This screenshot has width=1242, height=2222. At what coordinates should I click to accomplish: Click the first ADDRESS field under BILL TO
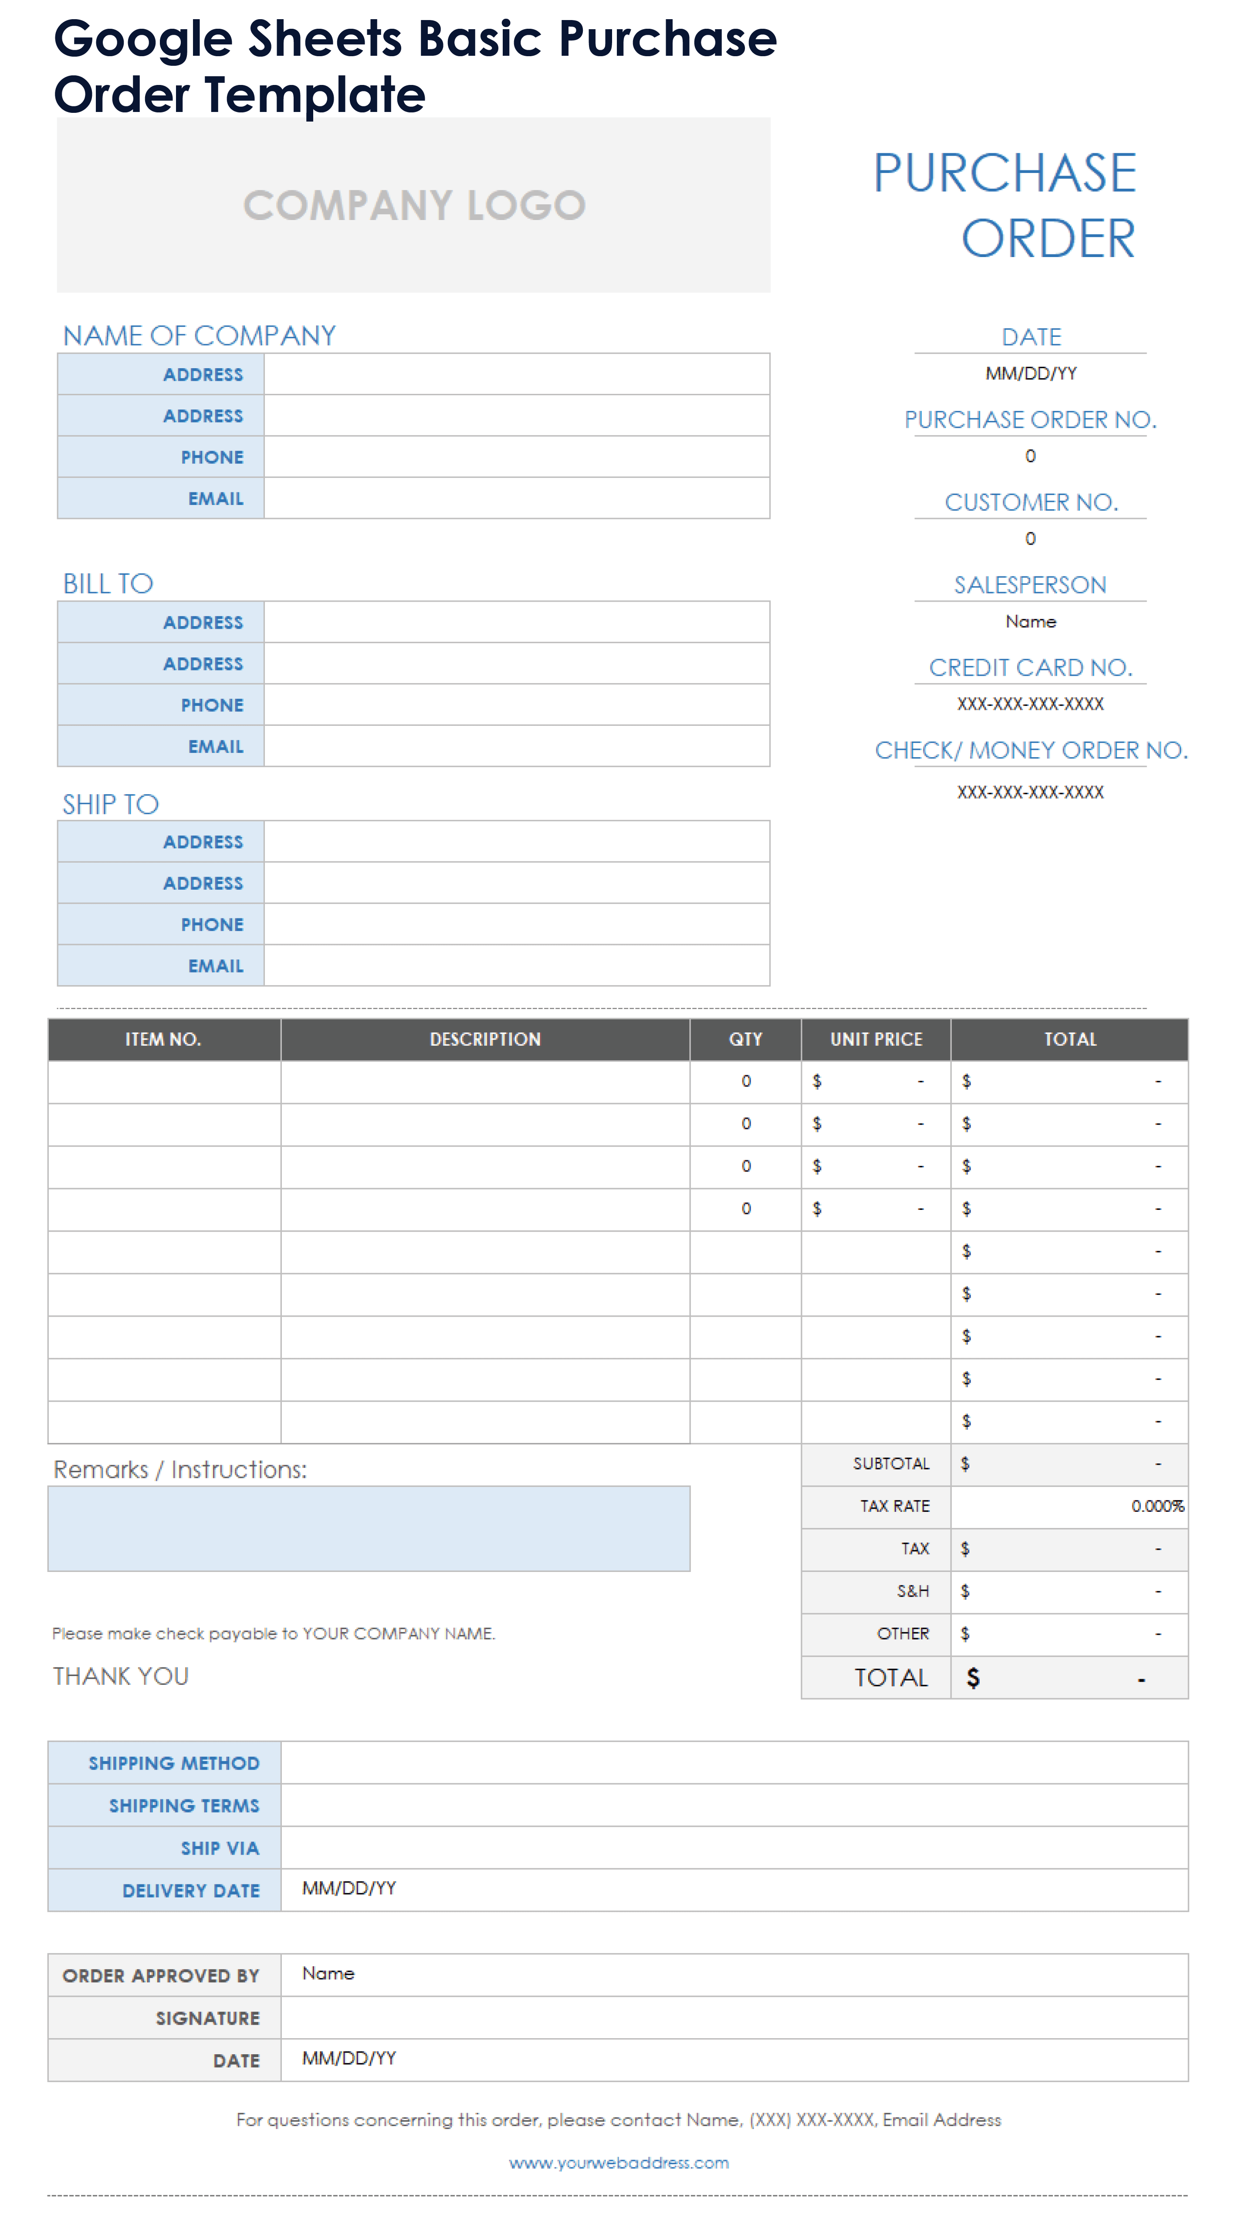(517, 622)
